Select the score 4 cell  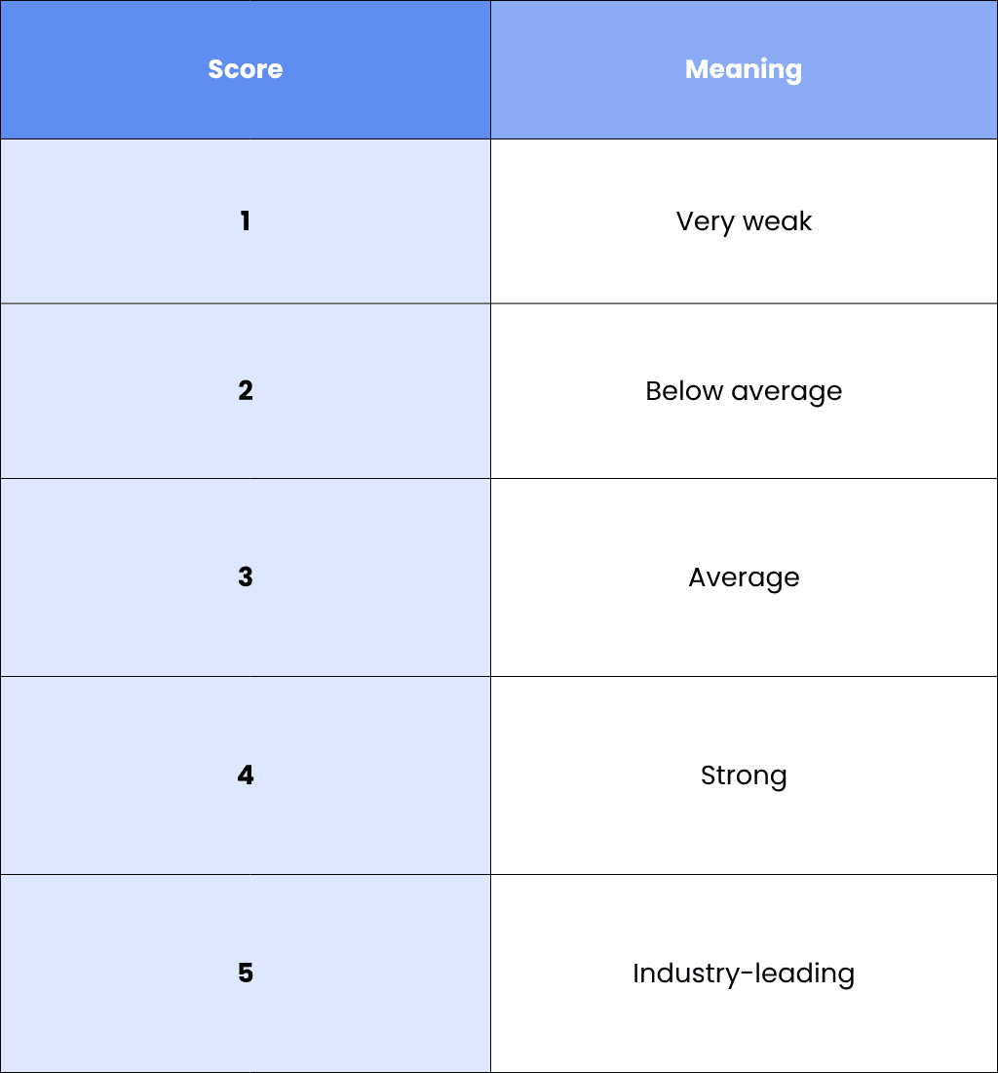pos(246,775)
